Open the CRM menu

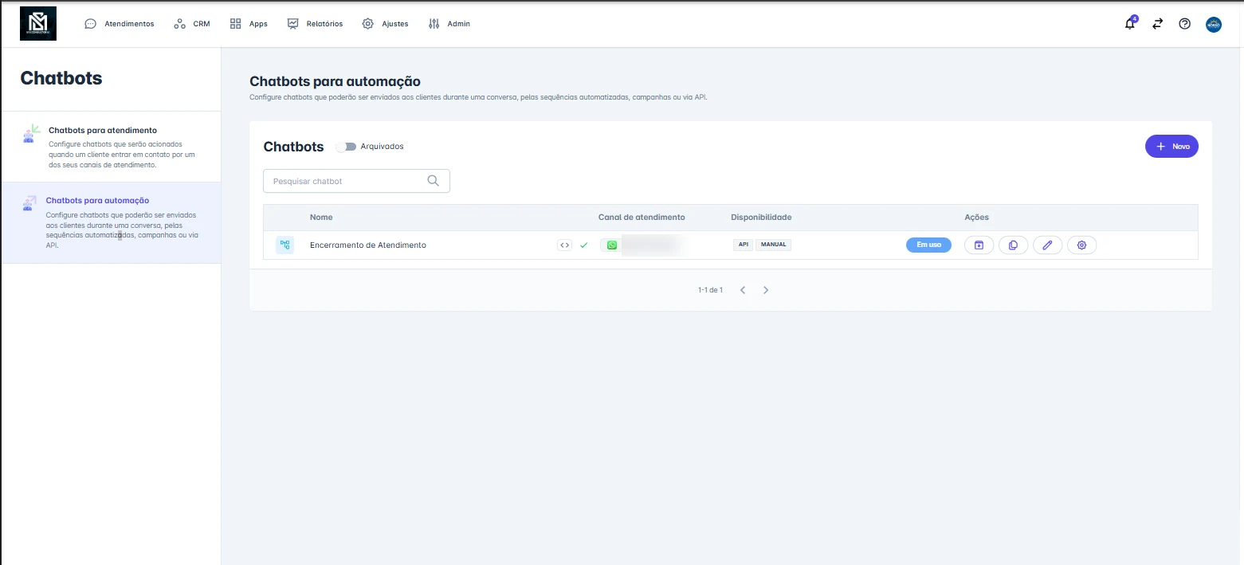192,24
